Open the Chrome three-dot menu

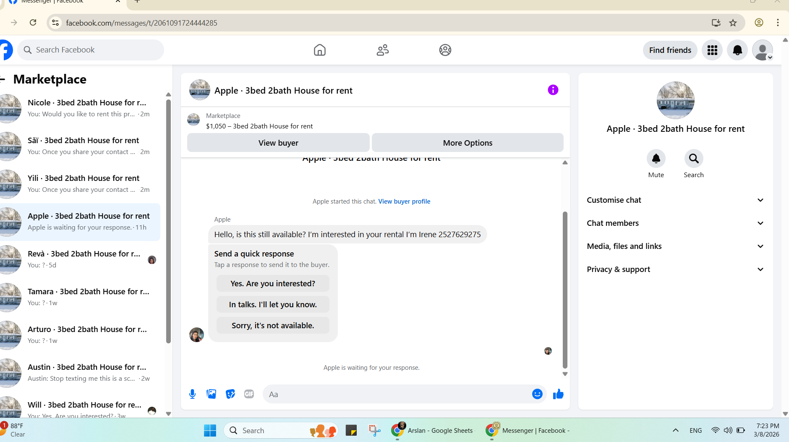coord(778,23)
